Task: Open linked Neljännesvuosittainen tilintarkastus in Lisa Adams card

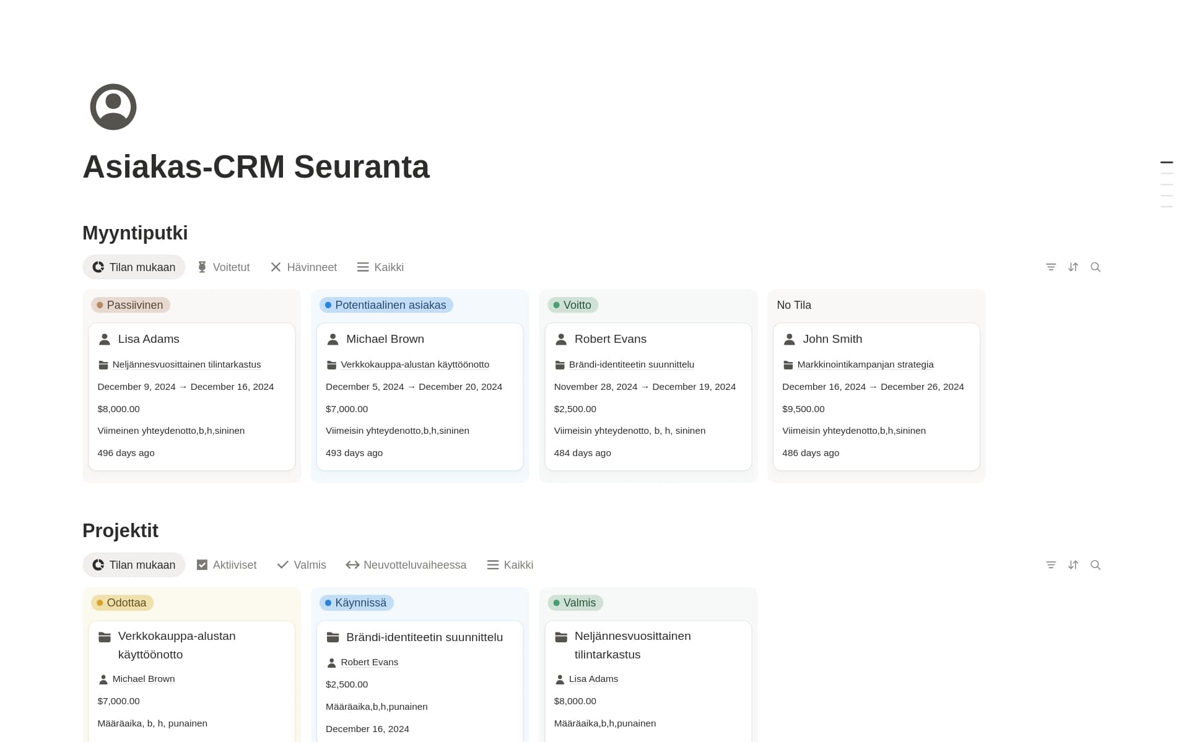Action: point(187,365)
